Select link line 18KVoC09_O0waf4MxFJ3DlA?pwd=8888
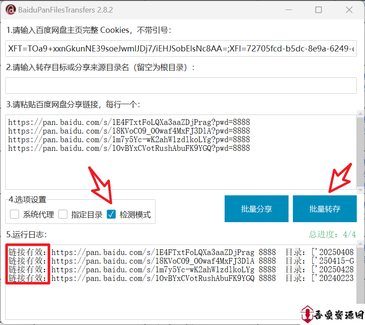Viewport: 365px width, 325px height. tap(129, 131)
